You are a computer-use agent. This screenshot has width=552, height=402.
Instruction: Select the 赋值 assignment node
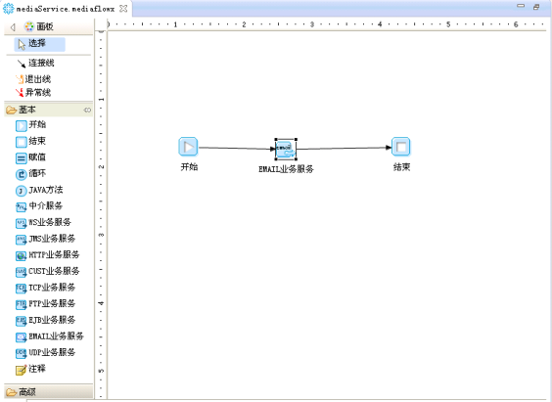[x=30, y=157]
